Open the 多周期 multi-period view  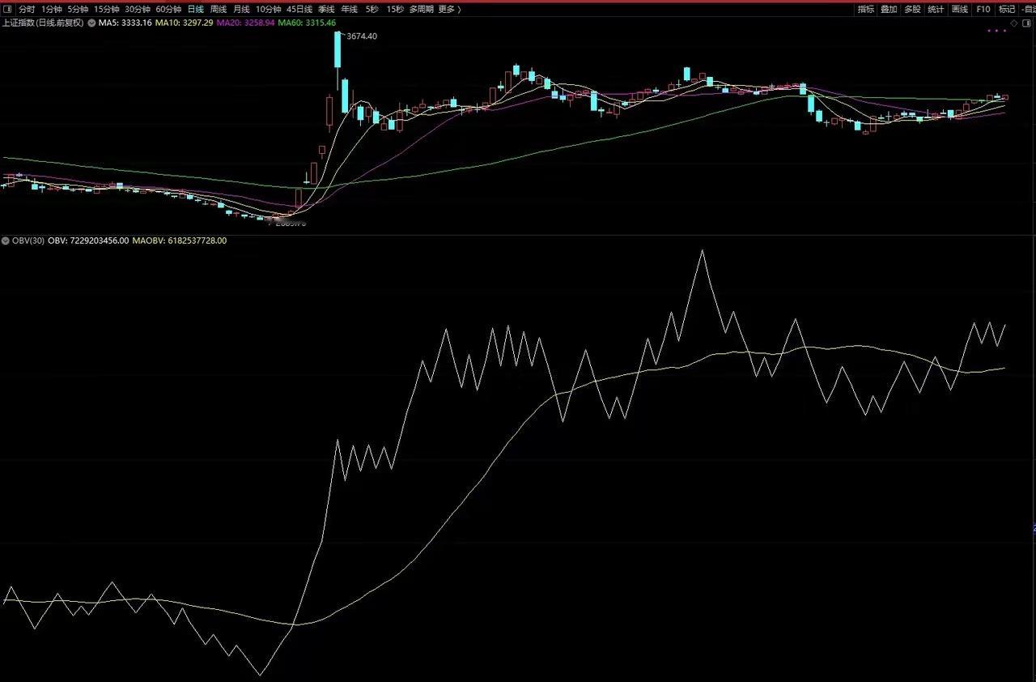pyautogui.click(x=421, y=9)
